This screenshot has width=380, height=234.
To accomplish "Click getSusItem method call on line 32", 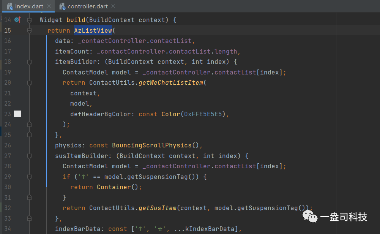I will click(x=158, y=208).
